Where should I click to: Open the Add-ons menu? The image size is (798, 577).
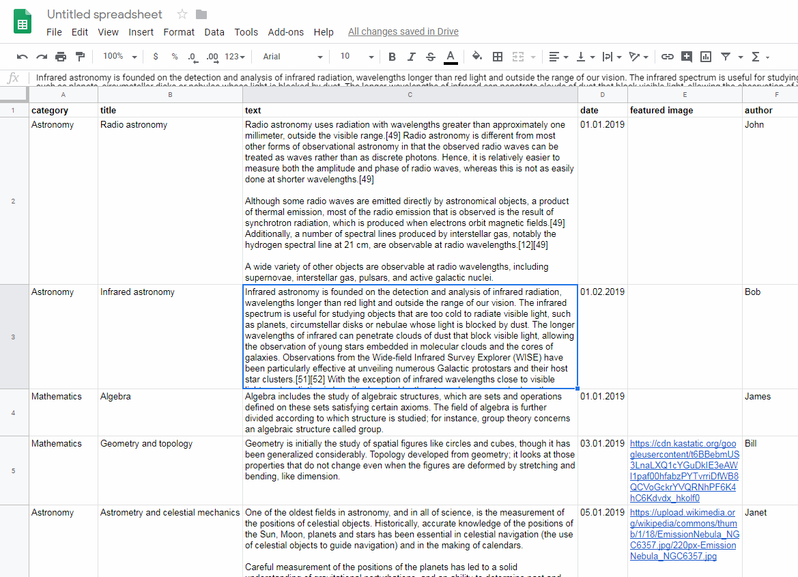[285, 32]
